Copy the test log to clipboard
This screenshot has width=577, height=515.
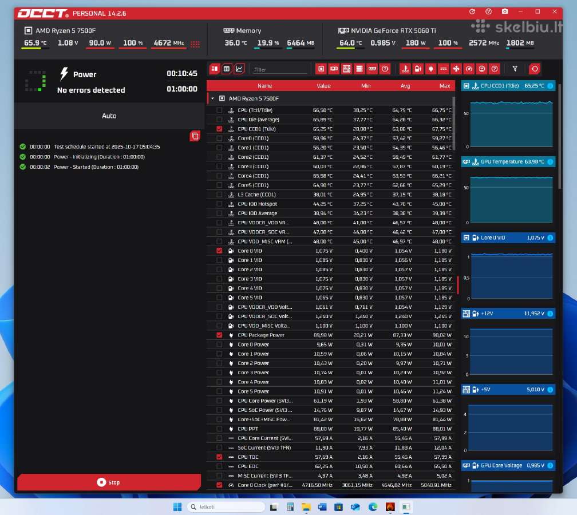click(195, 136)
